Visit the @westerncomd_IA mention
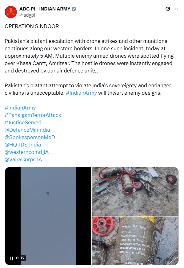Image resolution: width=184 pixels, height=268 pixels. (26, 152)
